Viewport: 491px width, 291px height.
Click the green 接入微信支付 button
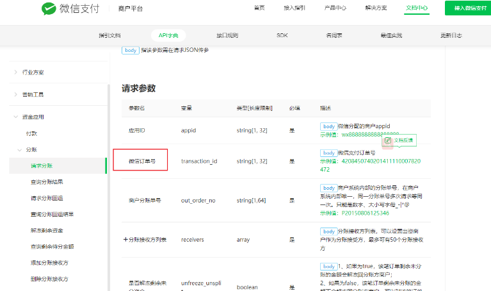tap(469, 8)
